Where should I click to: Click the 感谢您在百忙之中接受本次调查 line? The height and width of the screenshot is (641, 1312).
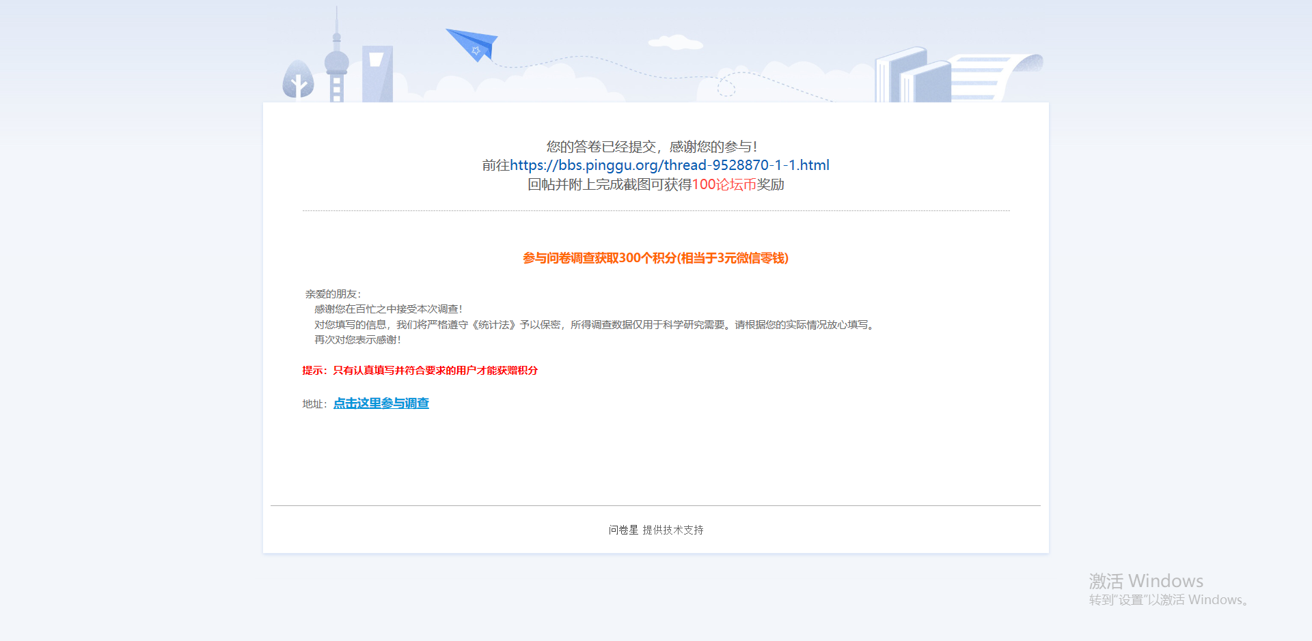388,309
